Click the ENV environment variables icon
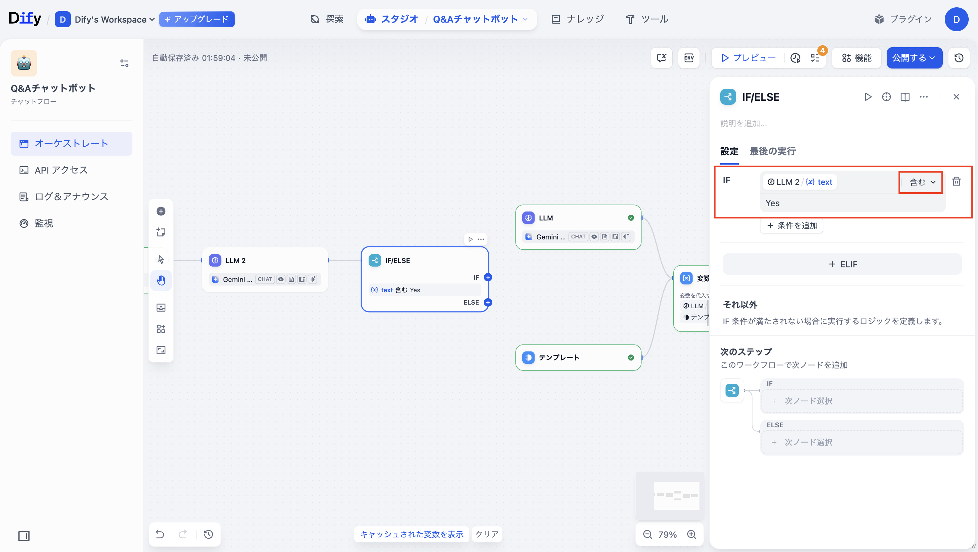Image resolution: width=978 pixels, height=552 pixels. 689,58
